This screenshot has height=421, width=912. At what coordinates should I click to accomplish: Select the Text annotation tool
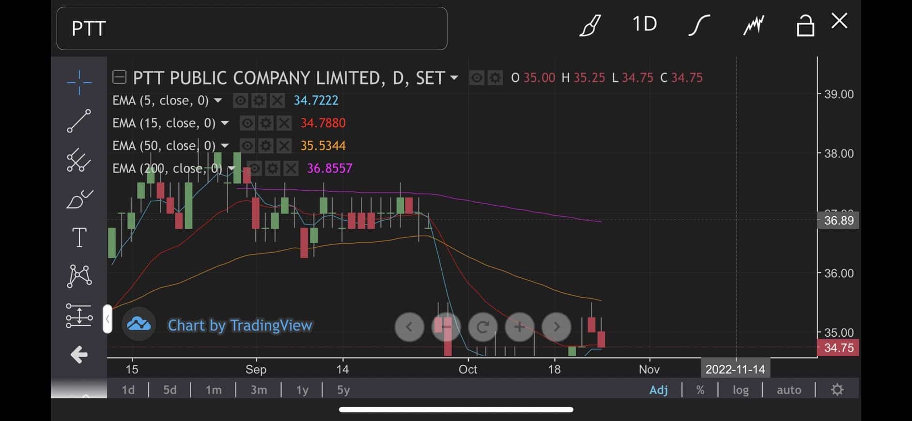(79, 238)
